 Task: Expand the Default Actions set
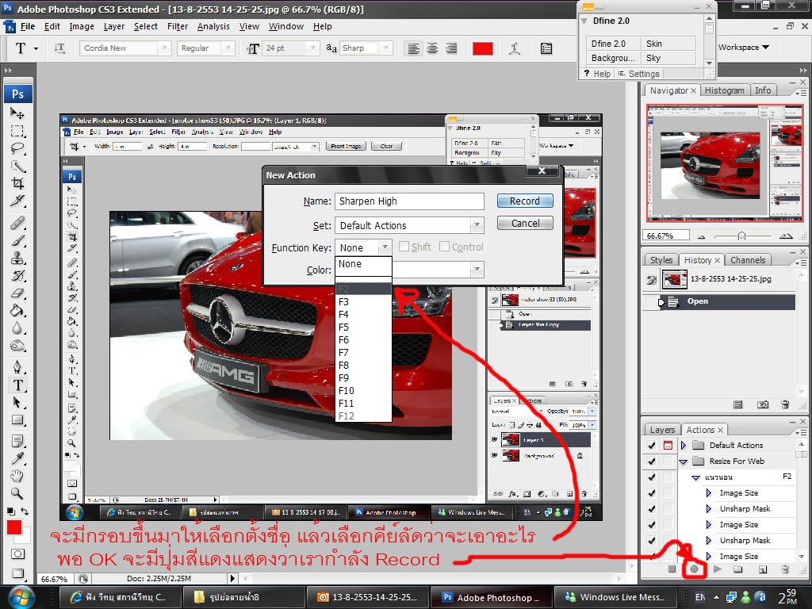pos(683,446)
